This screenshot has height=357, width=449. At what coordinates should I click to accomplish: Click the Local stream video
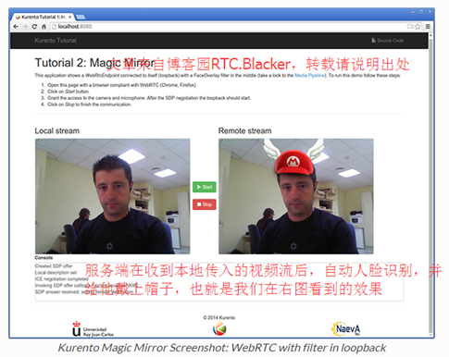tap(113, 196)
